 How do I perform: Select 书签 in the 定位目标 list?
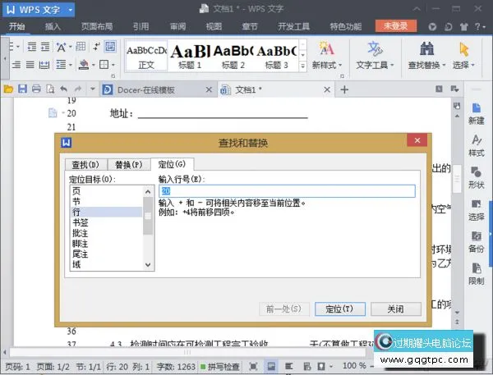point(106,222)
